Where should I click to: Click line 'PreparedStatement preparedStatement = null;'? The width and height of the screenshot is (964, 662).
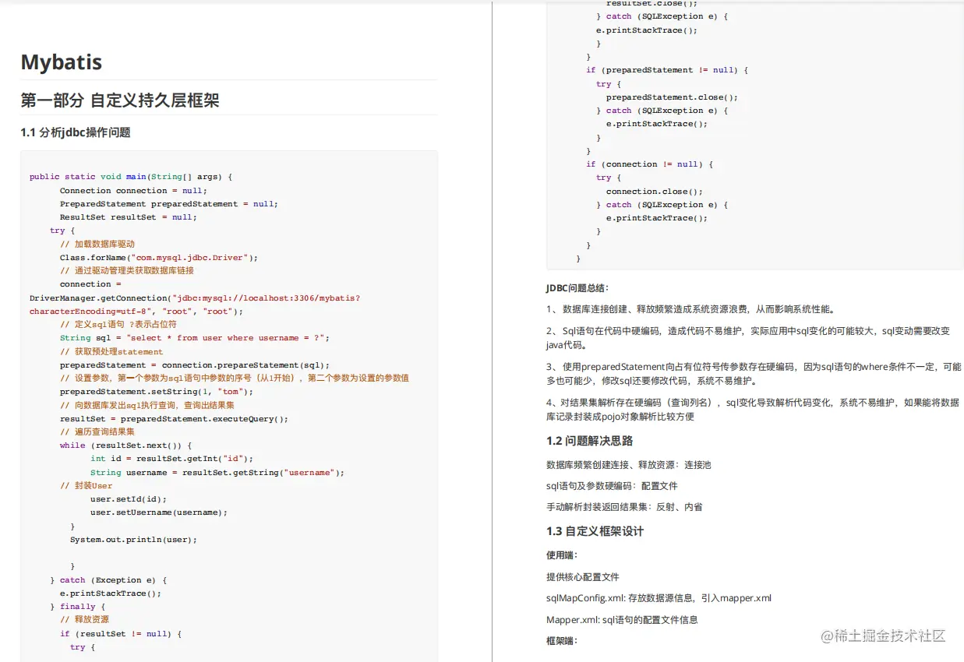[168, 204]
